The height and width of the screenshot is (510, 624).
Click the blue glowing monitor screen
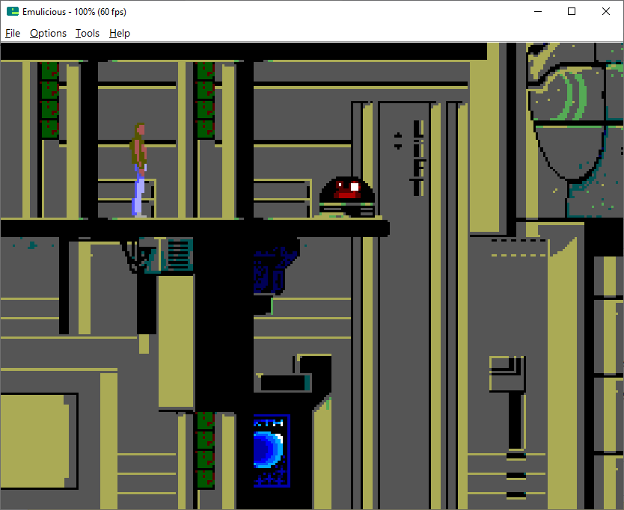(x=272, y=451)
